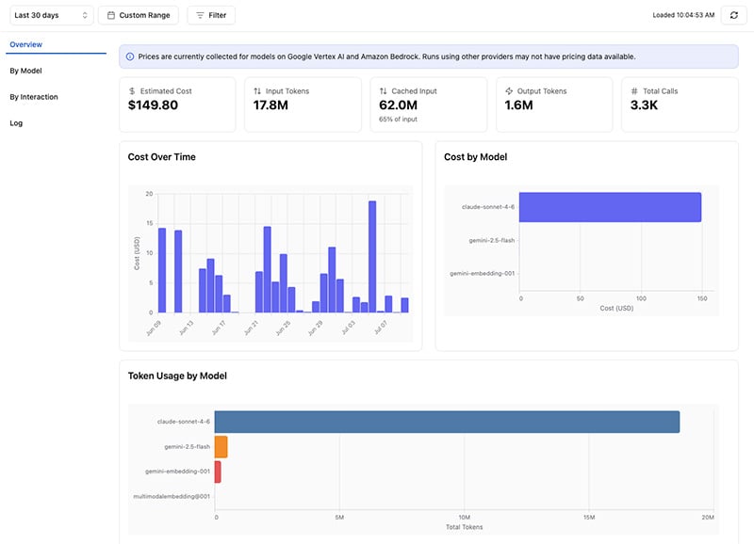Click the tallest bar in Cost Over Time
The image size is (754, 544).
click(x=372, y=257)
